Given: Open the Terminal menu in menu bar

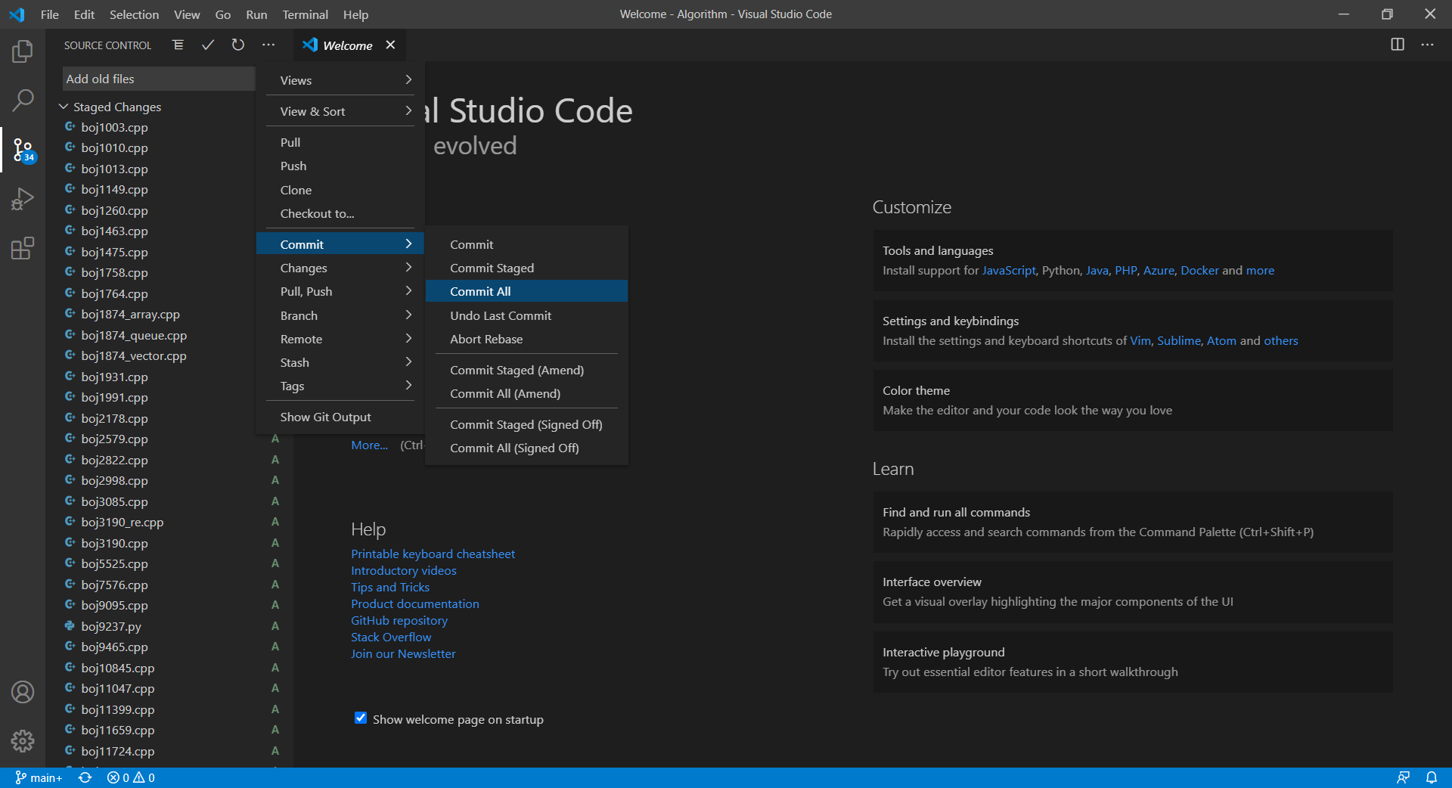Looking at the screenshot, I should pos(305,14).
